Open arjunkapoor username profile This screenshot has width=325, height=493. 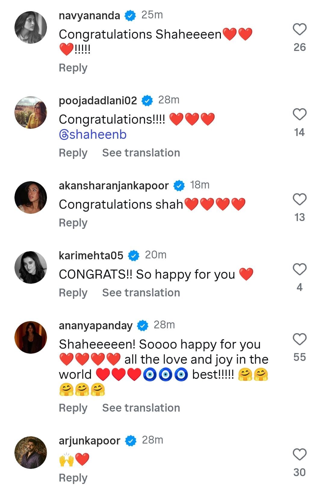point(89,441)
